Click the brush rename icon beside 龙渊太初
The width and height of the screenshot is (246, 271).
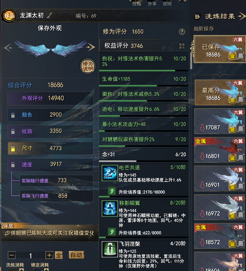coord(49,15)
